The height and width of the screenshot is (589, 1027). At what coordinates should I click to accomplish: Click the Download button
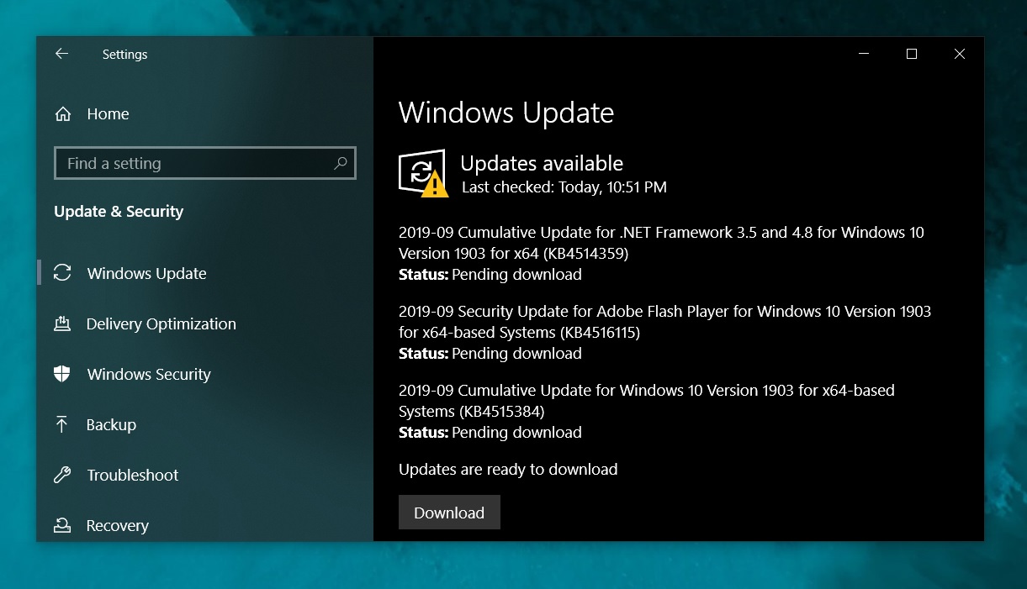point(449,513)
